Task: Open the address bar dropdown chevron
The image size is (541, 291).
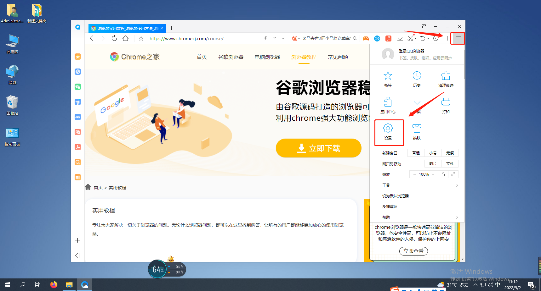Action: click(283, 38)
